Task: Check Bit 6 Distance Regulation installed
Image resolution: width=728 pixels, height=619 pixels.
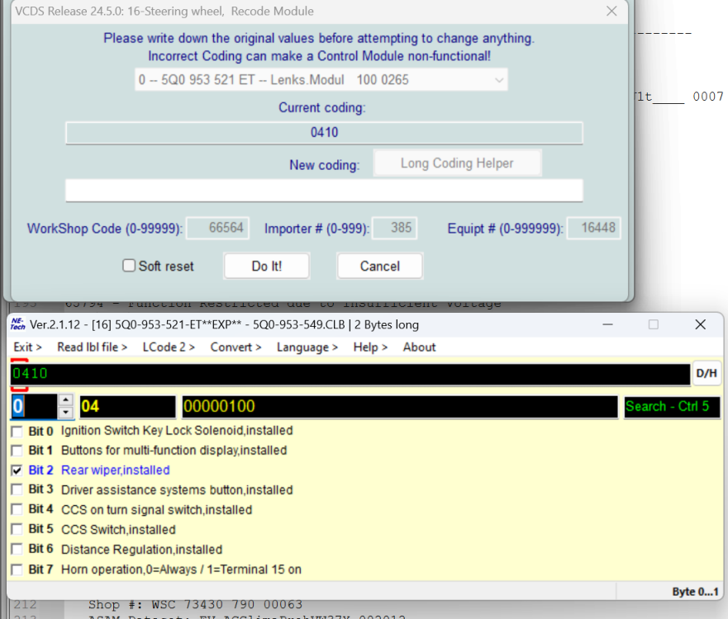Action: pos(17,550)
